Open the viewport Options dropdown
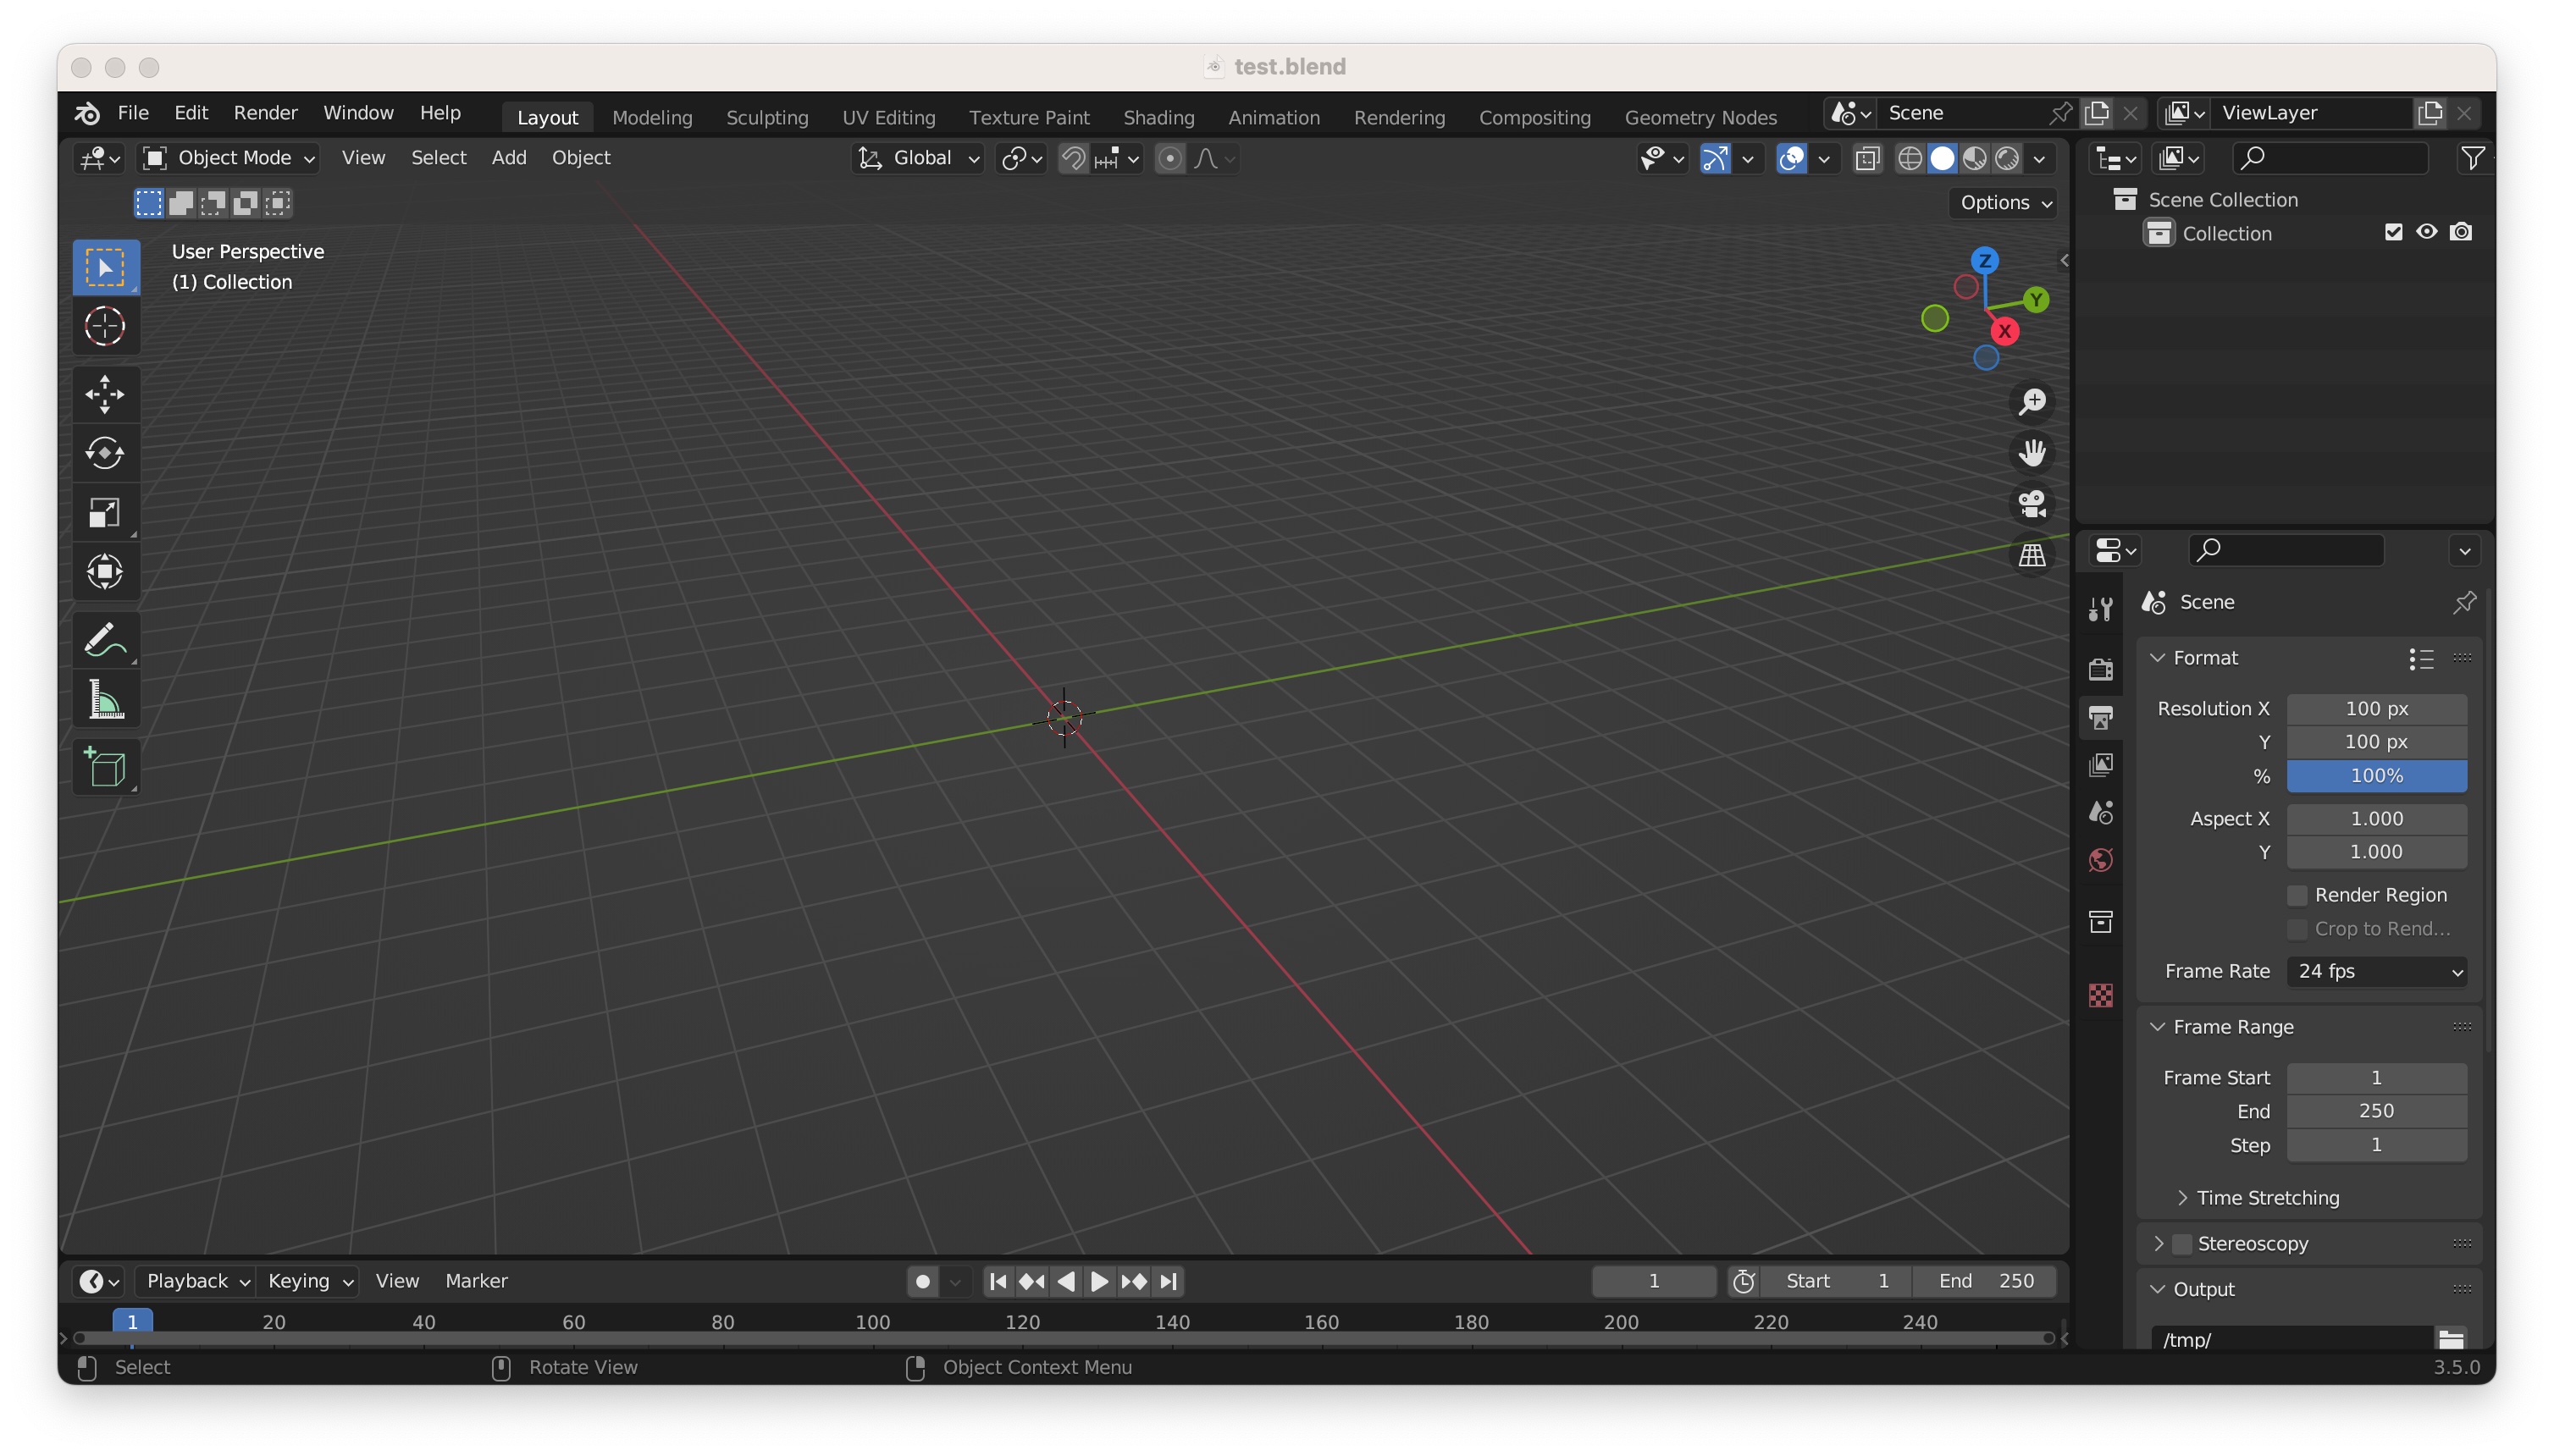Screen dimensions: 2554x1456 (2004, 203)
